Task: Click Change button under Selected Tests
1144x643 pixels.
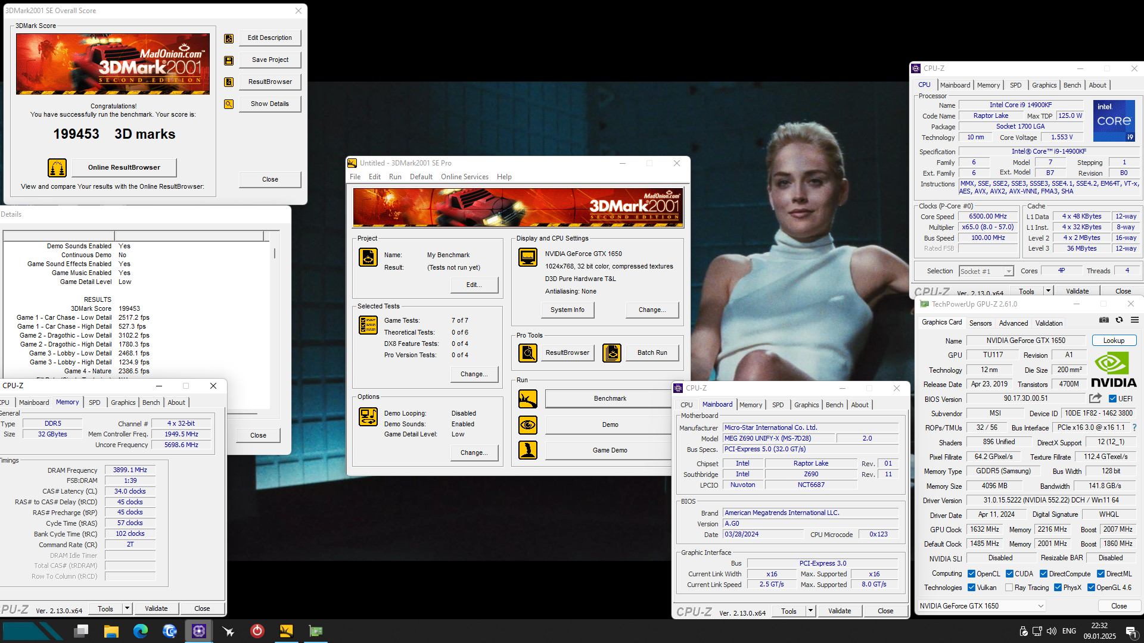Action: pyautogui.click(x=474, y=374)
